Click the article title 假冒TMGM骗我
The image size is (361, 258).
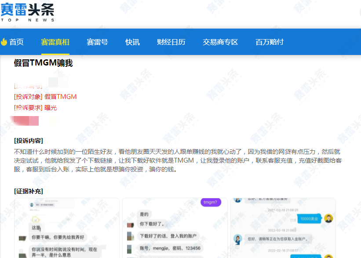point(43,63)
